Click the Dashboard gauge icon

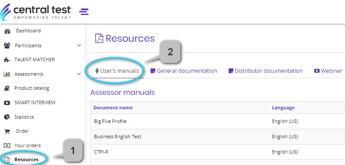pos(7,31)
